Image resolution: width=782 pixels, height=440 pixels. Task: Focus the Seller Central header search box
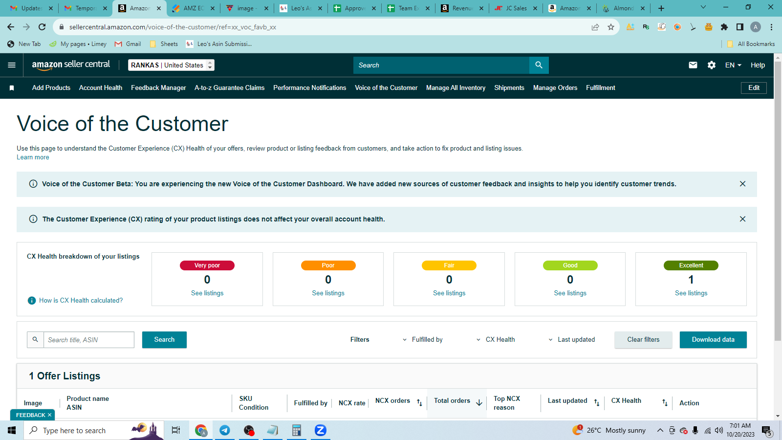pos(441,65)
